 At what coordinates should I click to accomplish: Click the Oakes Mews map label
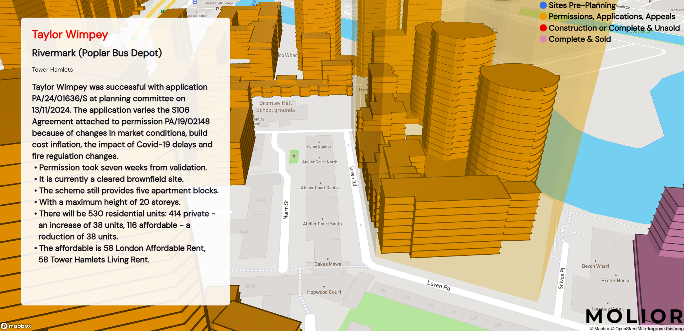coord(328,264)
